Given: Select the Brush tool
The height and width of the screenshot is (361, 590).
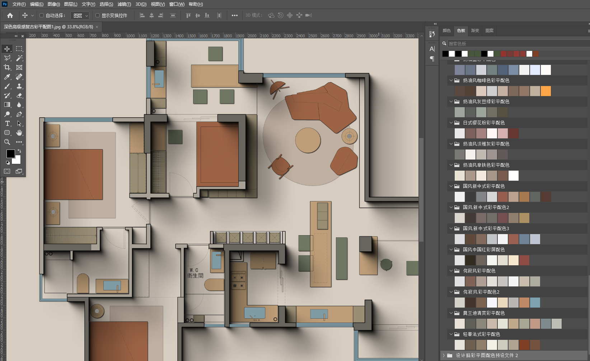Looking at the screenshot, I should pos(7,86).
